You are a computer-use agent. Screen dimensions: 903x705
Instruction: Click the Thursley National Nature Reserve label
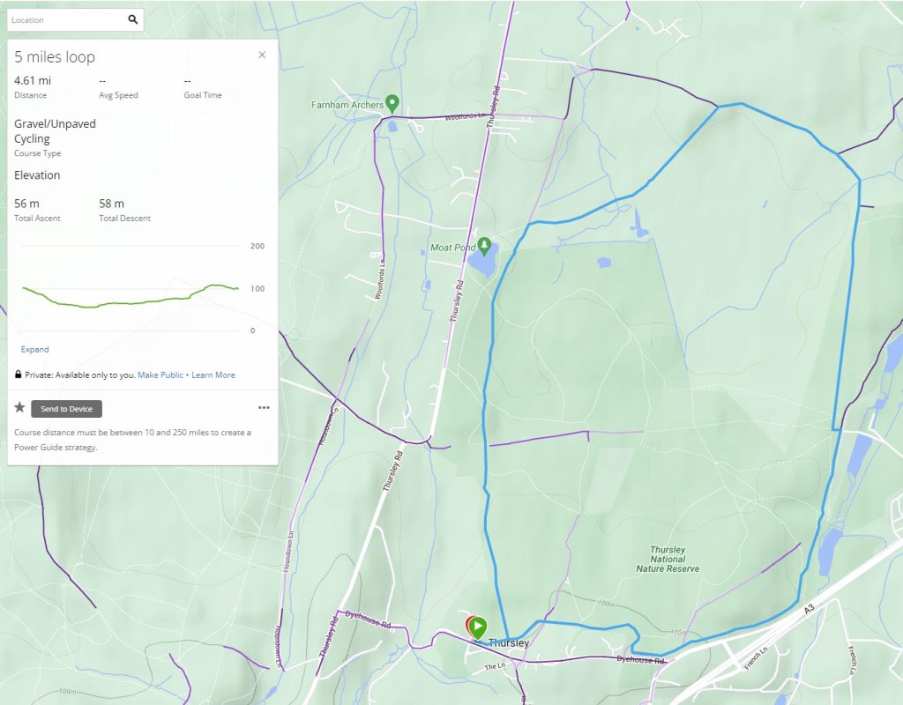point(668,559)
